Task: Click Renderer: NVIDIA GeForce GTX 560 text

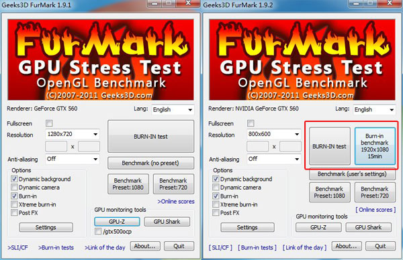Action: coord(254,109)
